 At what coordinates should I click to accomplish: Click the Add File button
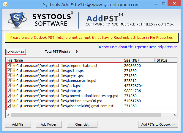18,124
